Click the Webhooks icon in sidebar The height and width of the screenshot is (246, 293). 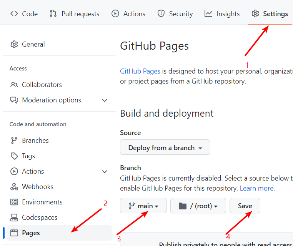tap(14, 187)
